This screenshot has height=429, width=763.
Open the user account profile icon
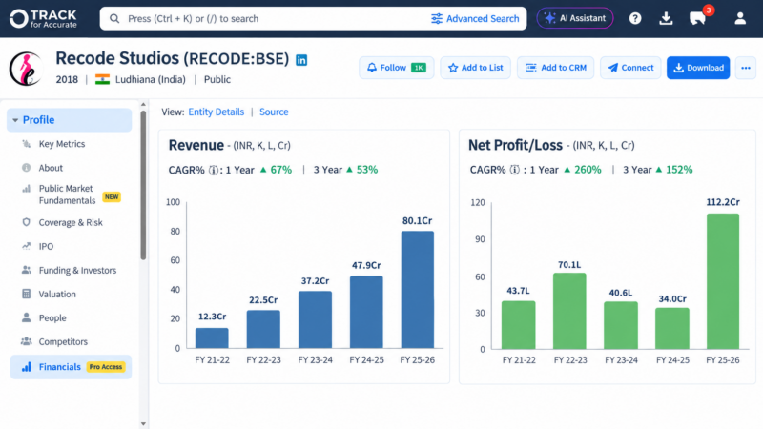[740, 18]
